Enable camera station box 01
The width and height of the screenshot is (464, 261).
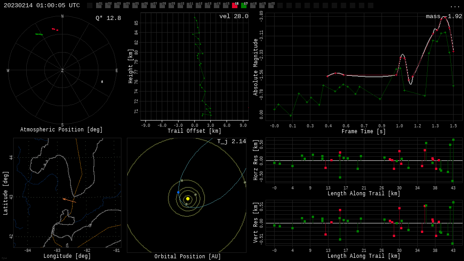(99, 5)
